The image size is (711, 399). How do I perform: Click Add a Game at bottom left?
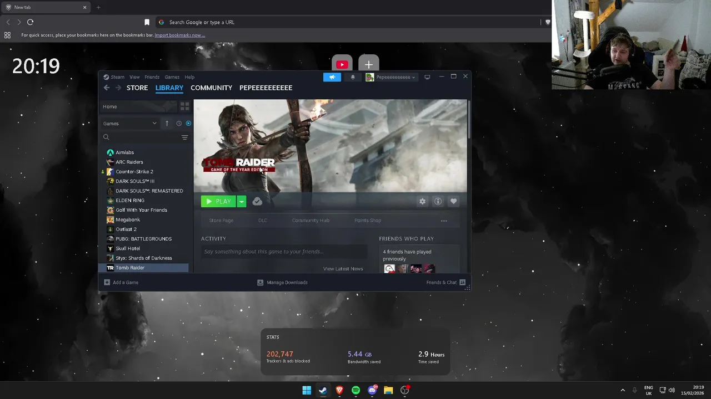coord(121,283)
